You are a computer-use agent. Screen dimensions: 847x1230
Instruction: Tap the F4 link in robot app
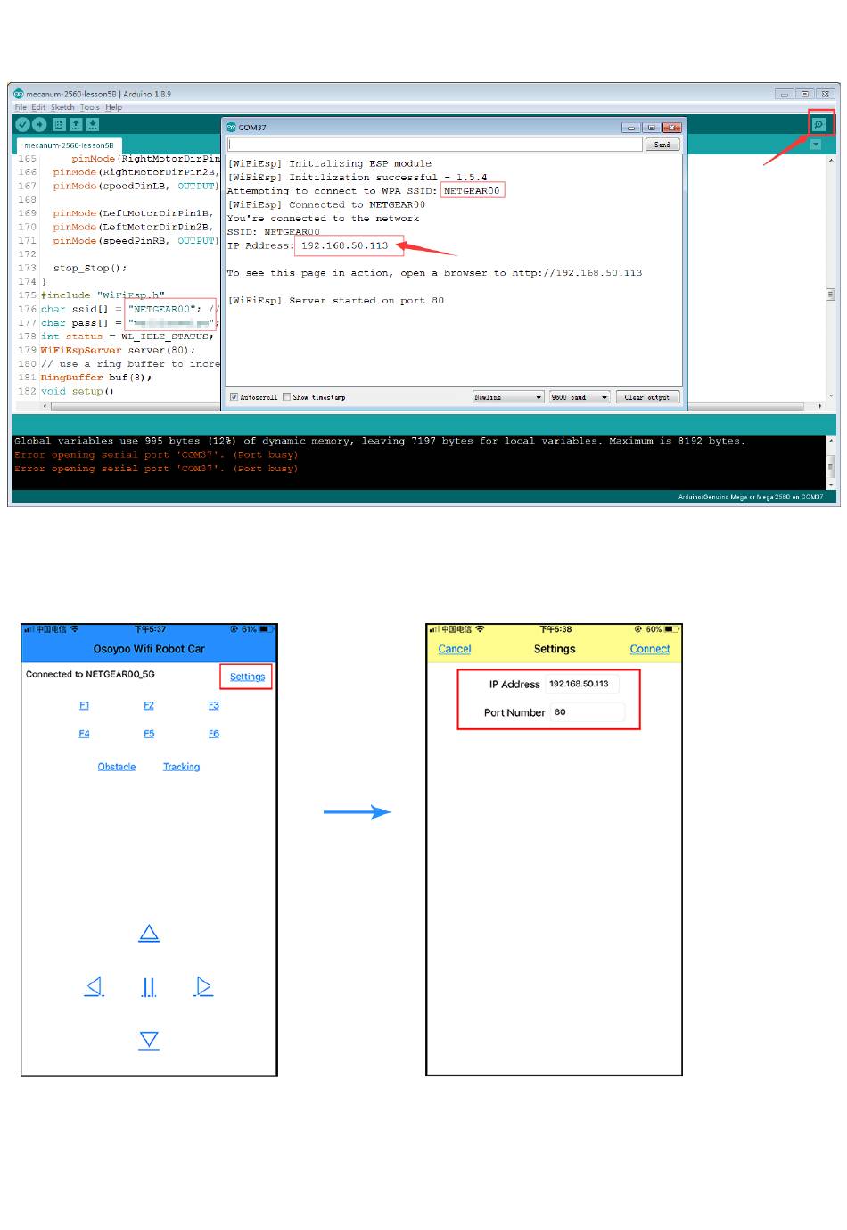point(84,734)
